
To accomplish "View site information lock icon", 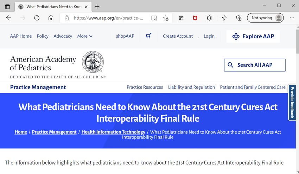I will [67, 18].
